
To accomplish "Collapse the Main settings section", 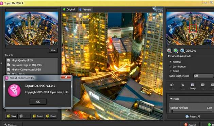I will click(x=171, y=98).
